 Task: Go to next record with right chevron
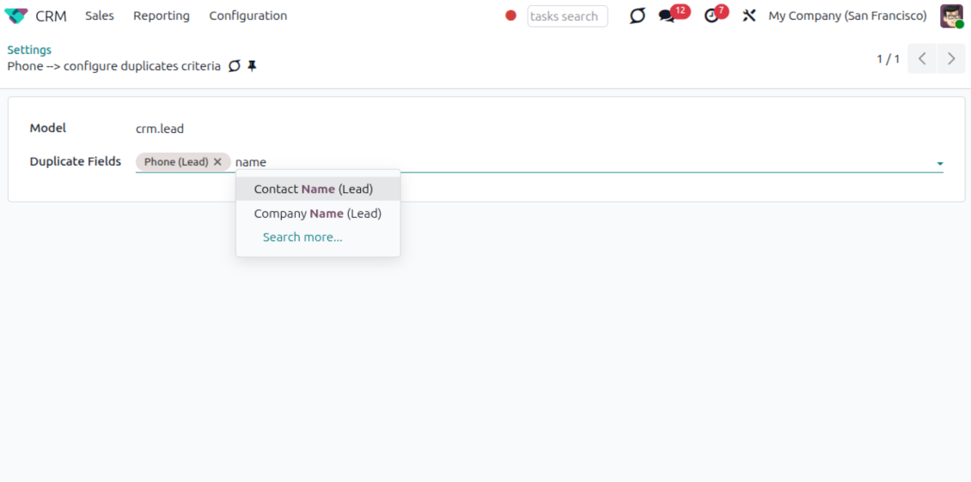click(950, 59)
